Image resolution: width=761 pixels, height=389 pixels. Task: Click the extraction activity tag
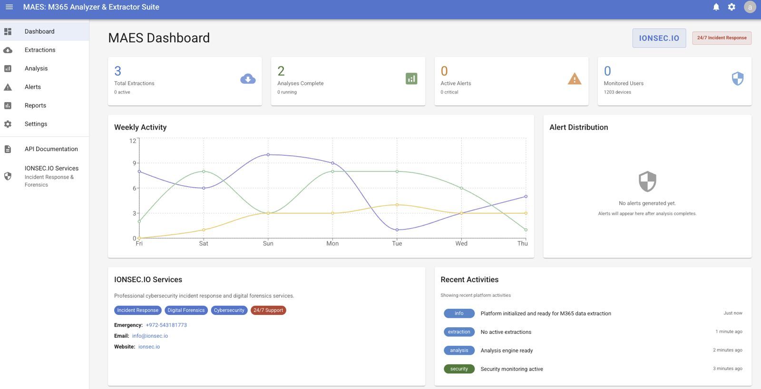(x=459, y=332)
